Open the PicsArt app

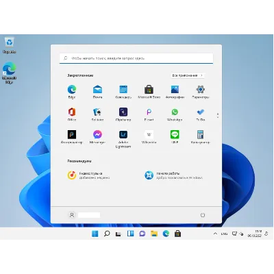coord(149,114)
